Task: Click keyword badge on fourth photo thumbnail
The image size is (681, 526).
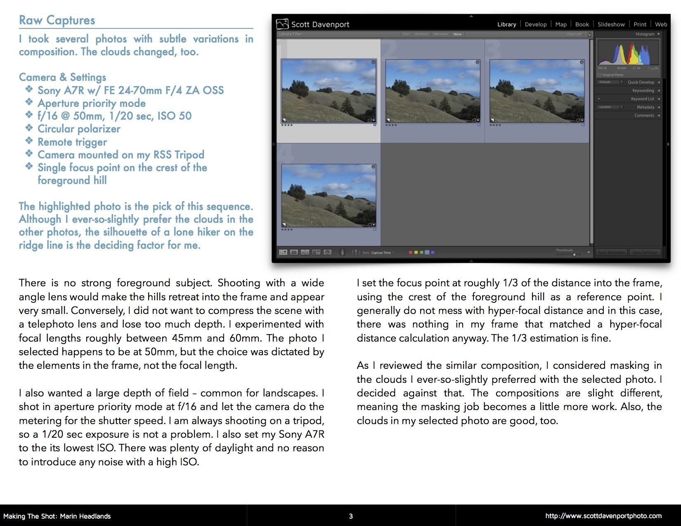Action: [369, 225]
